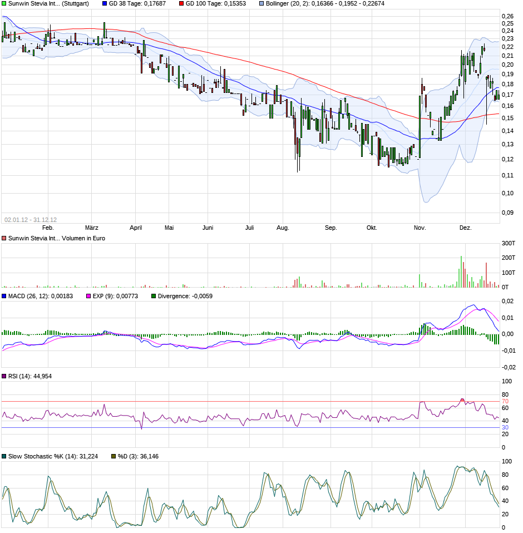Click the 'April' month axis label
The height and width of the screenshot is (533, 523).
[136, 228]
